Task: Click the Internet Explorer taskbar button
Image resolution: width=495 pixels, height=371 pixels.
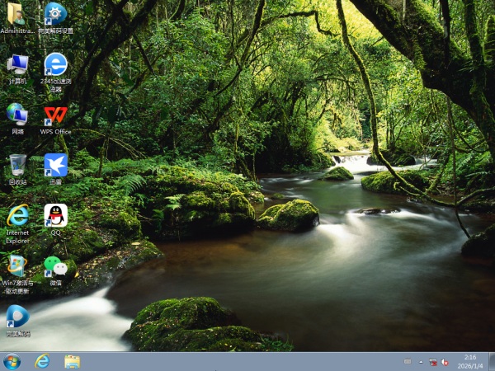Action: 42,361
